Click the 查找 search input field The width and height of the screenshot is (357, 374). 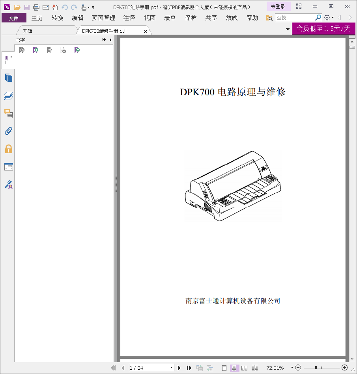click(x=295, y=18)
